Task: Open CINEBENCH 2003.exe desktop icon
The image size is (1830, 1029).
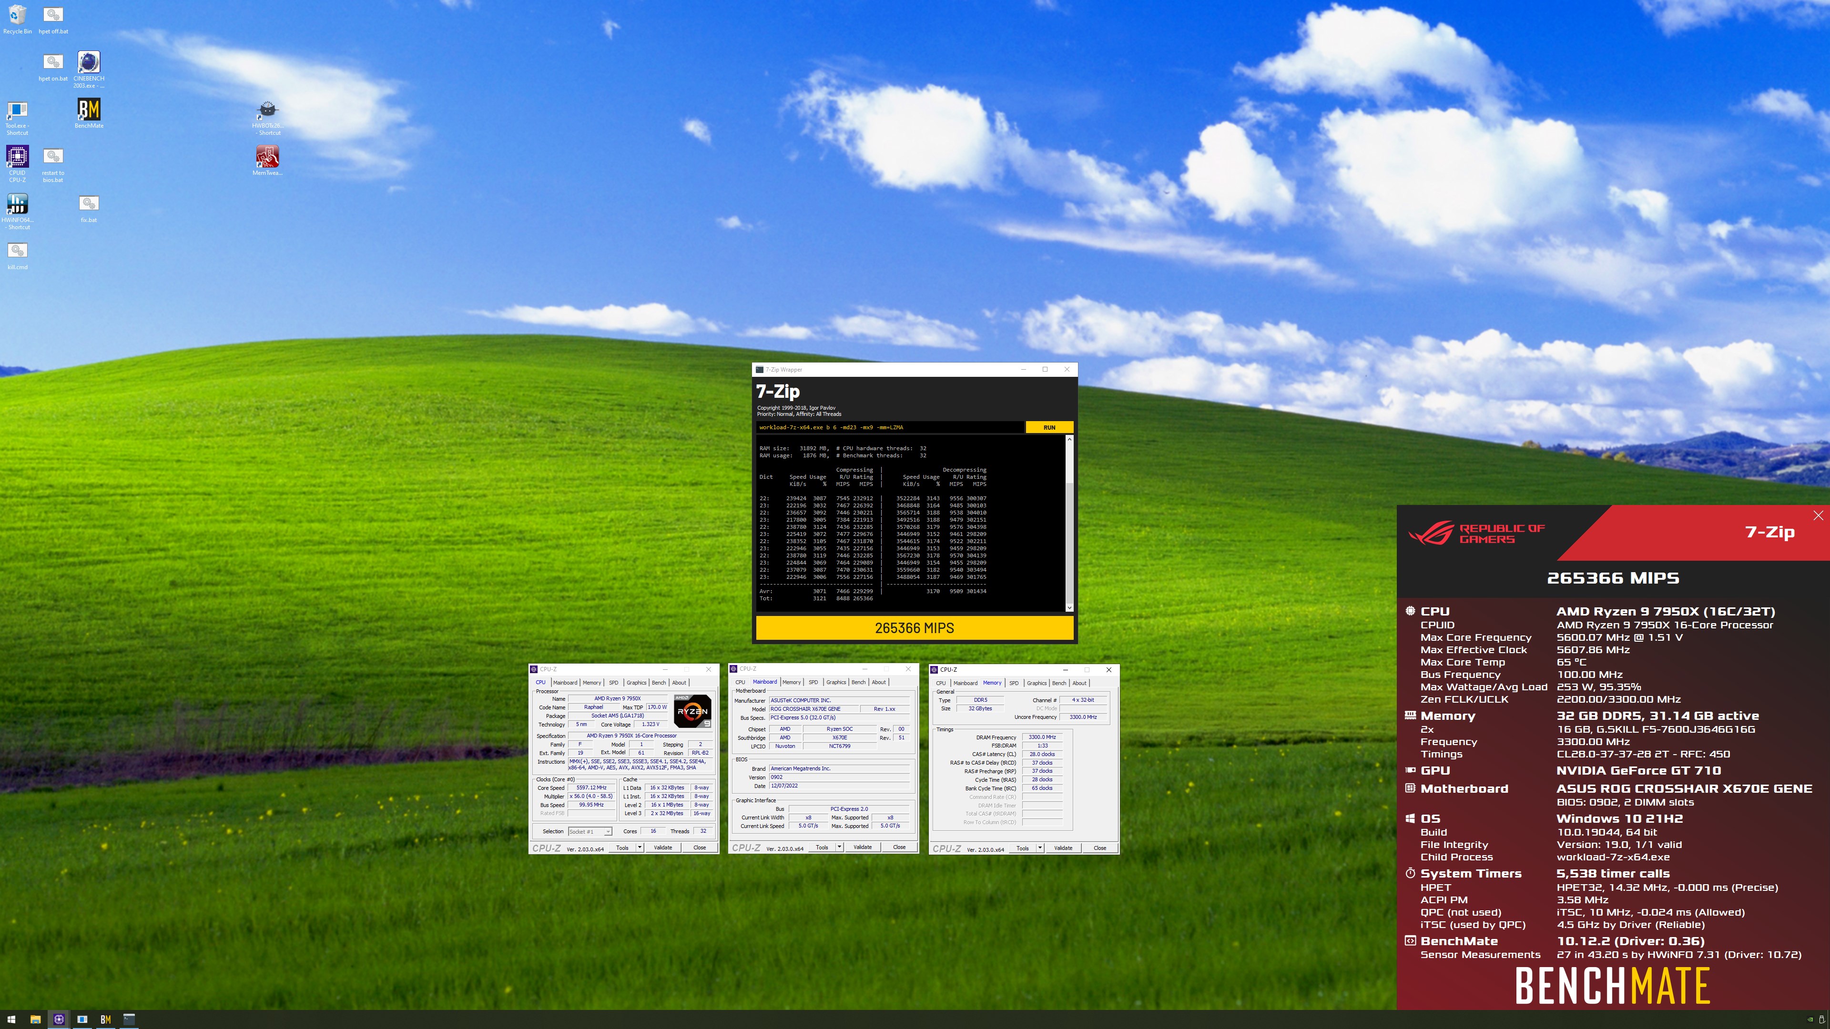Action: [x=89, y=69]
